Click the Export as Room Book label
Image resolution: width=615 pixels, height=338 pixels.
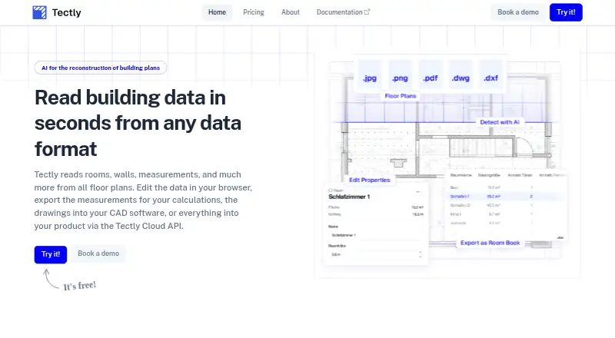tap(490, 243)
